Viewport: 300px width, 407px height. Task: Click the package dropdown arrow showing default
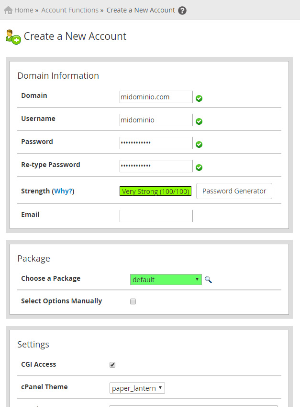[197, 279]
